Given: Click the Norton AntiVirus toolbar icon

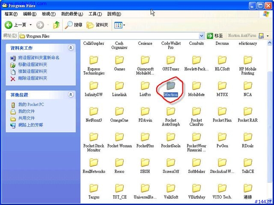Looking at the screenshot, I should [261, 36].
